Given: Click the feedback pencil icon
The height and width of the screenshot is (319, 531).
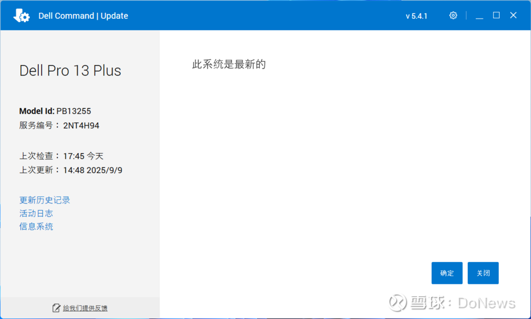Looking at the screenshot, I should (56, 308).
